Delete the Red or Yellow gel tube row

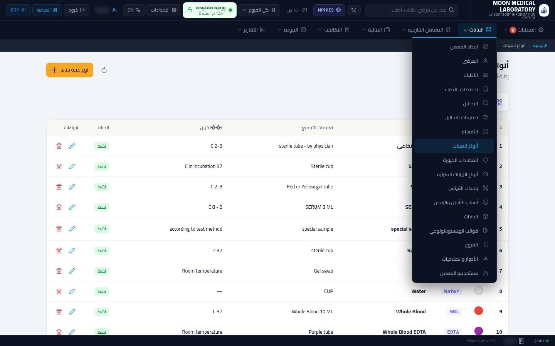click(59, 187)
